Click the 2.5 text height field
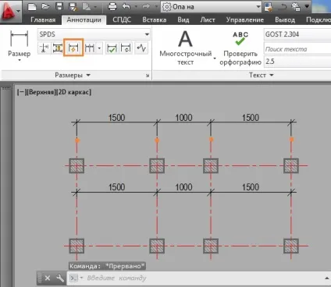331x287 pixels. pos(297,62)
